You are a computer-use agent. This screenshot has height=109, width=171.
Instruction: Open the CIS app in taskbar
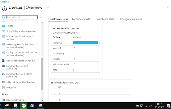(x=24, y=106)
